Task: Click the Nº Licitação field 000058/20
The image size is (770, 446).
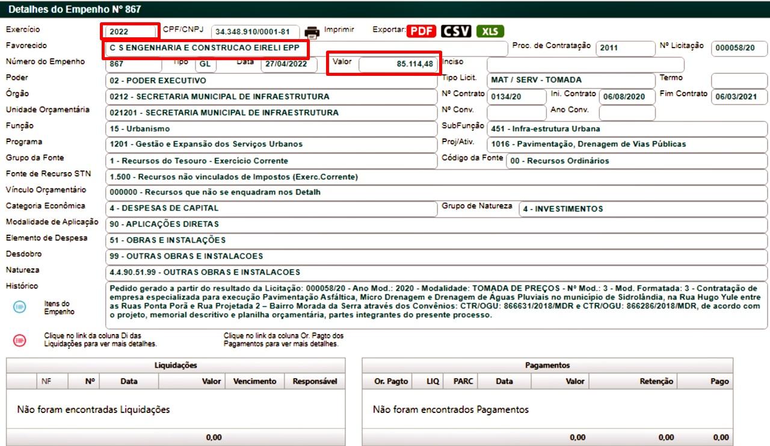Action: coord(739,48)
